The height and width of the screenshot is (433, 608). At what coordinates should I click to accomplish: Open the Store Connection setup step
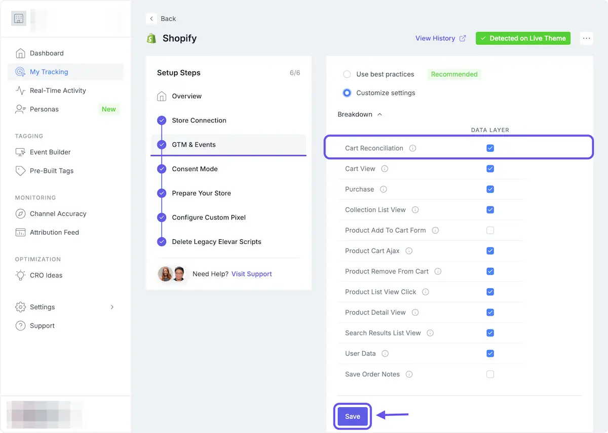pyautogui.click(x=229, y=120)
